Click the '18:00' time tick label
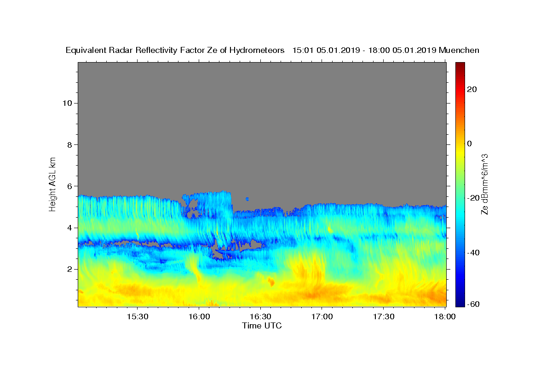This screenshot has height=368, width=552. point(444,316)
